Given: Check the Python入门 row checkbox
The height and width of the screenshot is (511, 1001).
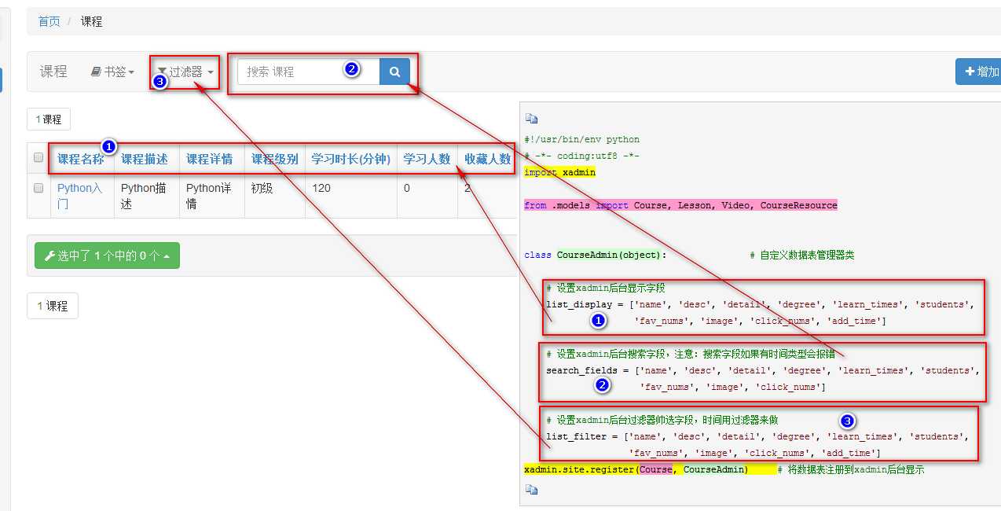Looking at the screenshot, I should 38,189.
